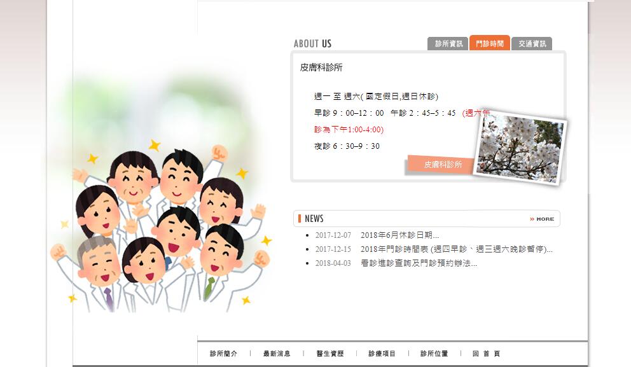Select 診療項目 in footer menu
Viewport: 631px width, 367px height.
(x=382, y=353)
